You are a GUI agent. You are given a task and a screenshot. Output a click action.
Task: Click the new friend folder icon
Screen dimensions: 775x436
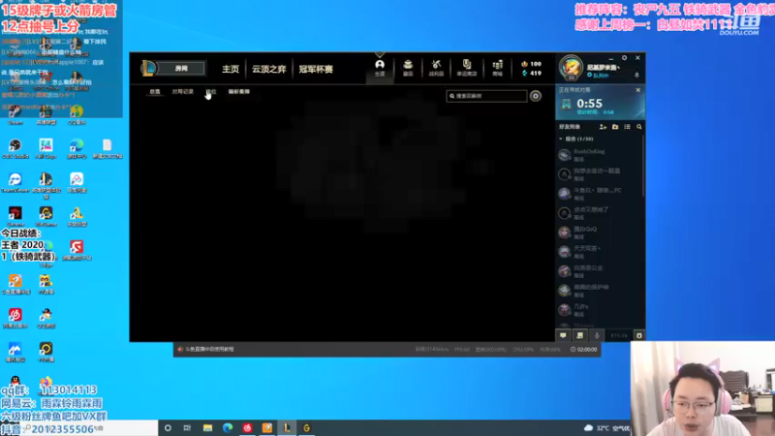615,127
